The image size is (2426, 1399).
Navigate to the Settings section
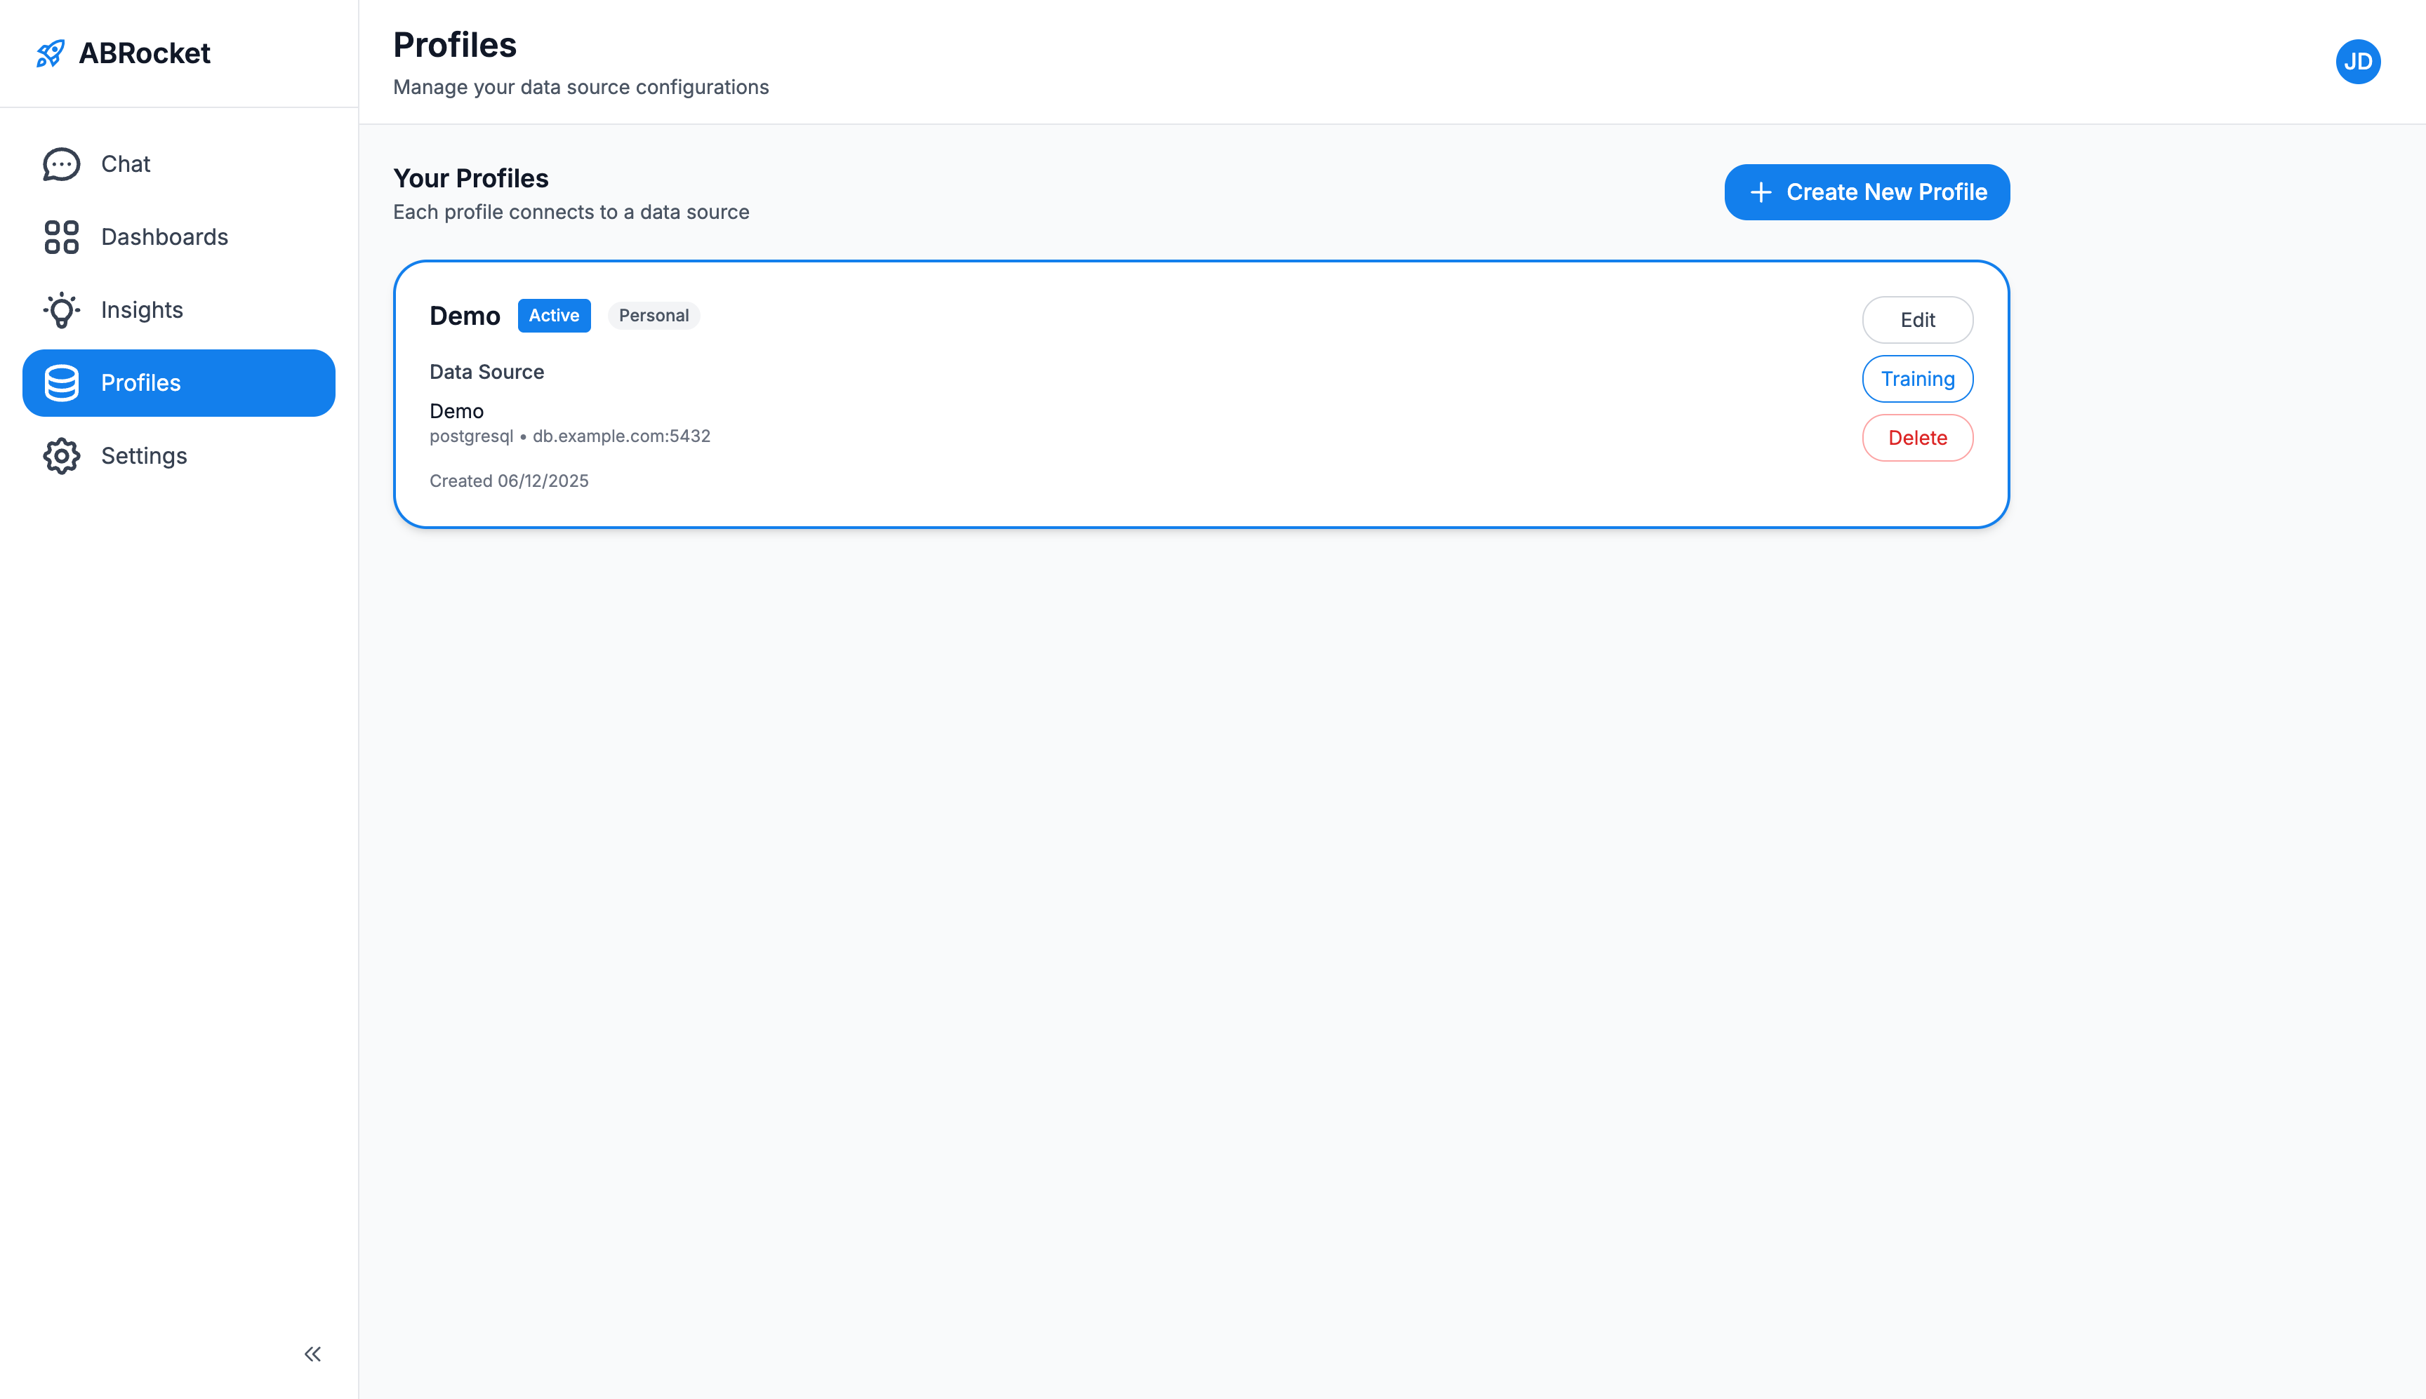[x=144, y=455]
